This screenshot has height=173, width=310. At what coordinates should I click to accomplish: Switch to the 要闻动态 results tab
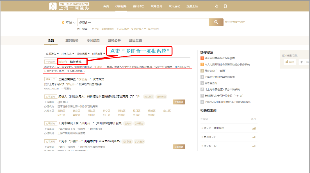tap(93, 41)
